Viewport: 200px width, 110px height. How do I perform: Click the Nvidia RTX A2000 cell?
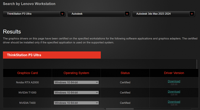(x=27, y=82)
